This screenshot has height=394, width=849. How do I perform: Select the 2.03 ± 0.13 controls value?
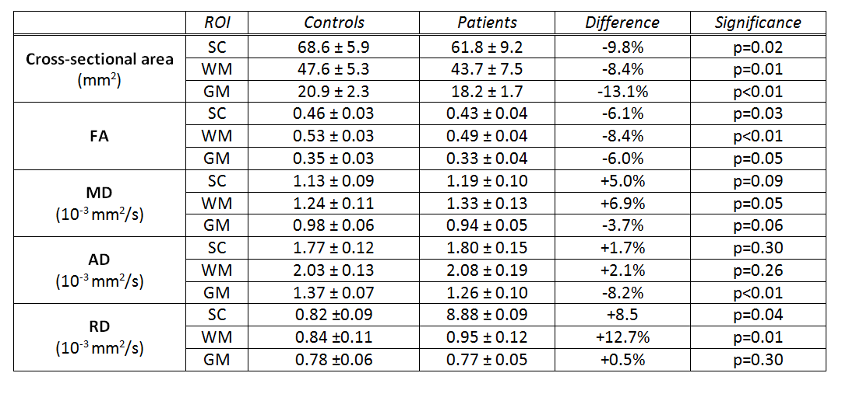tap(333, 272)
